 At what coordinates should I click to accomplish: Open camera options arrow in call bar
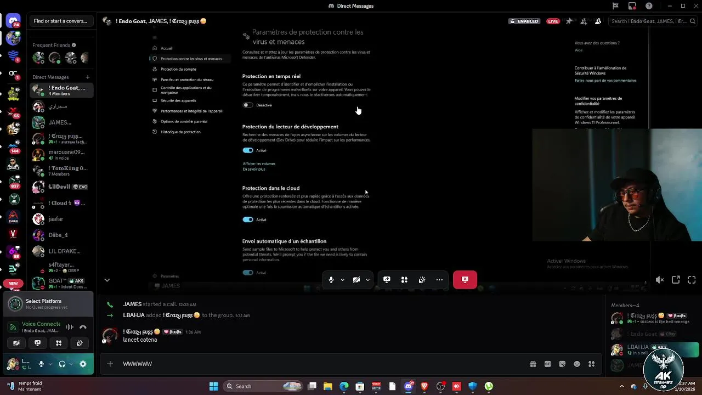coord(367,280)
